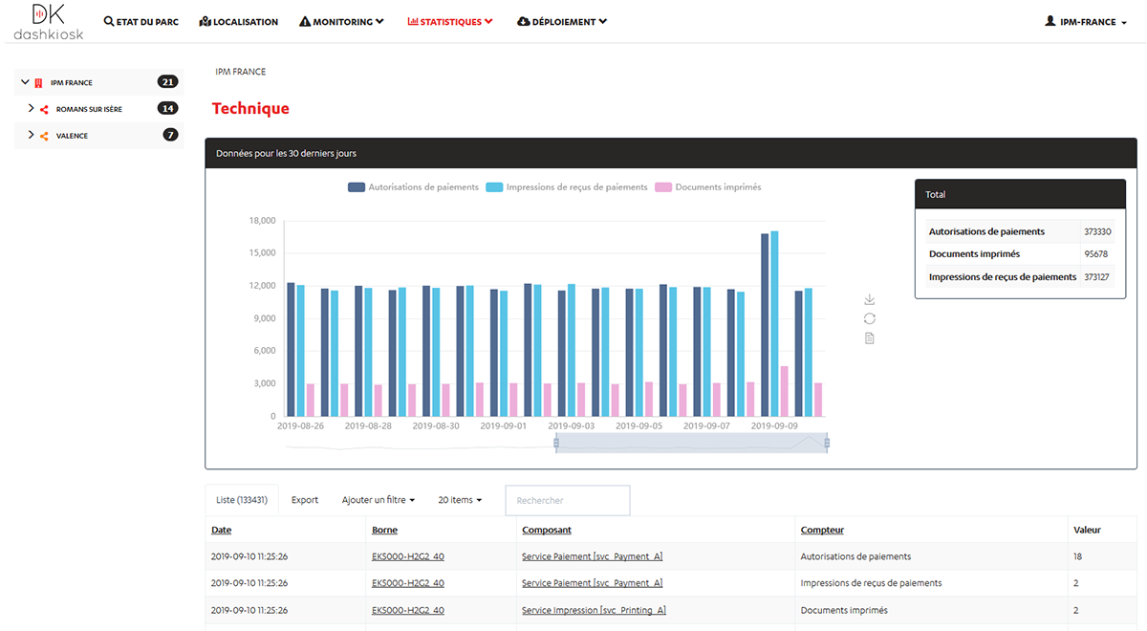Click the red alert icon beside IPM FRANCE
This screenshot has height=631, width=1147.
(x=36, y=81)
